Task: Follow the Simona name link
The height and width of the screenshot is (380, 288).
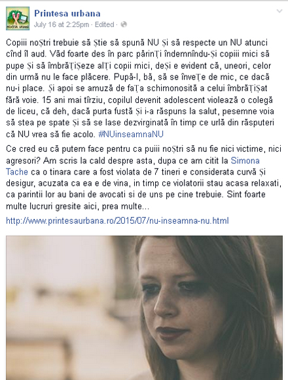Action: (x=245, y=160)
